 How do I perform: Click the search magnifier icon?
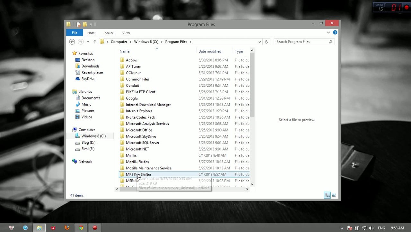pyautogui.click(x=330, y=42)
